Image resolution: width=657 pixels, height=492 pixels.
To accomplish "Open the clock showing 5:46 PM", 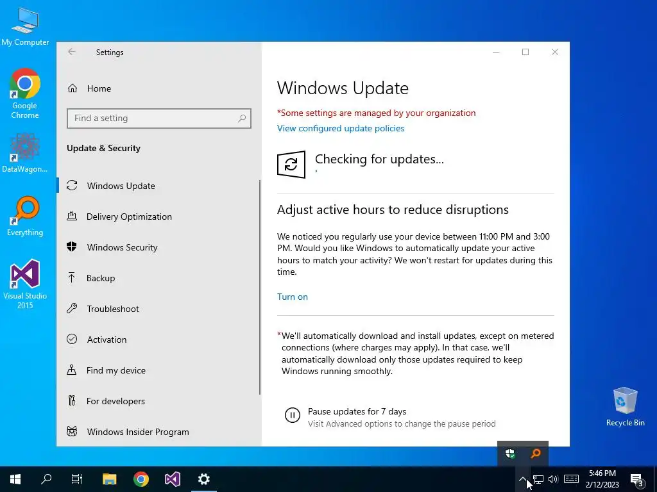I will click(x=602, y=479).
